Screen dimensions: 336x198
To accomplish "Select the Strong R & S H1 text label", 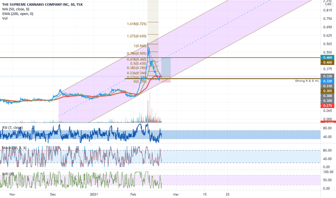I will (307, 81).
